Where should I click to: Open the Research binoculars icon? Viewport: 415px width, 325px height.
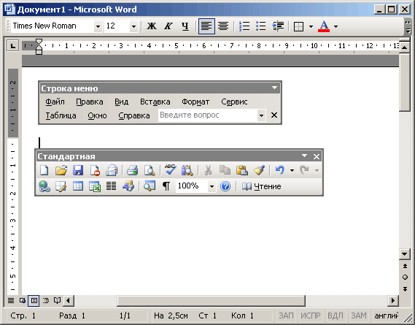pos(187,170)
